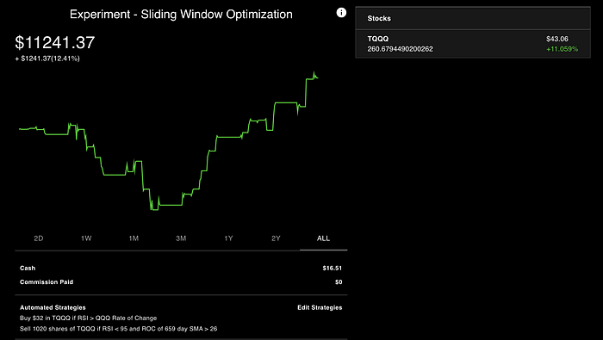Switch chart to 3M range
This screenshot has height=340, width=603.
click(x=181, y=238)
